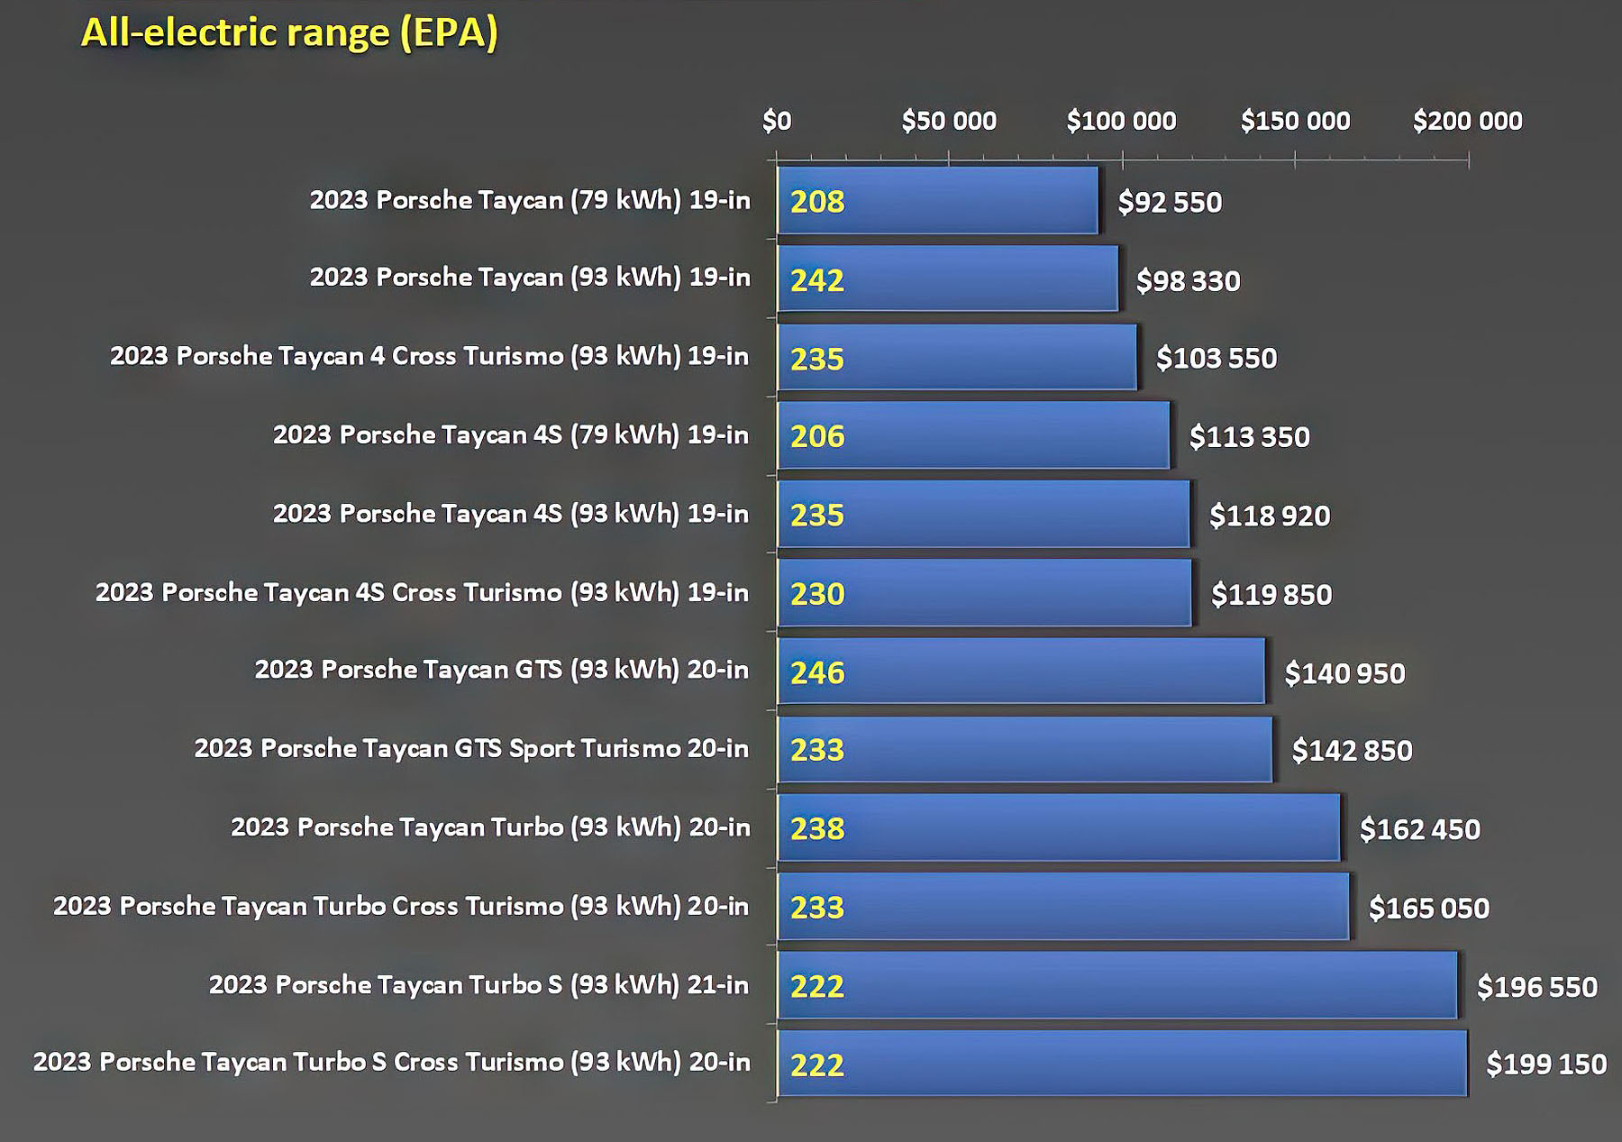The height and width of the screenshot is (1142, 1622).
Task: Select the Taycan 4S (93 kWh) 19-in label
Action: coord(511,514)
